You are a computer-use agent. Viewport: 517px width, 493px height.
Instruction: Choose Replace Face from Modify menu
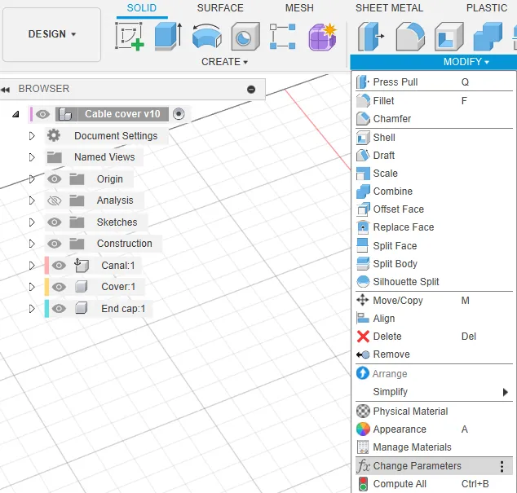tap(434, 227)
